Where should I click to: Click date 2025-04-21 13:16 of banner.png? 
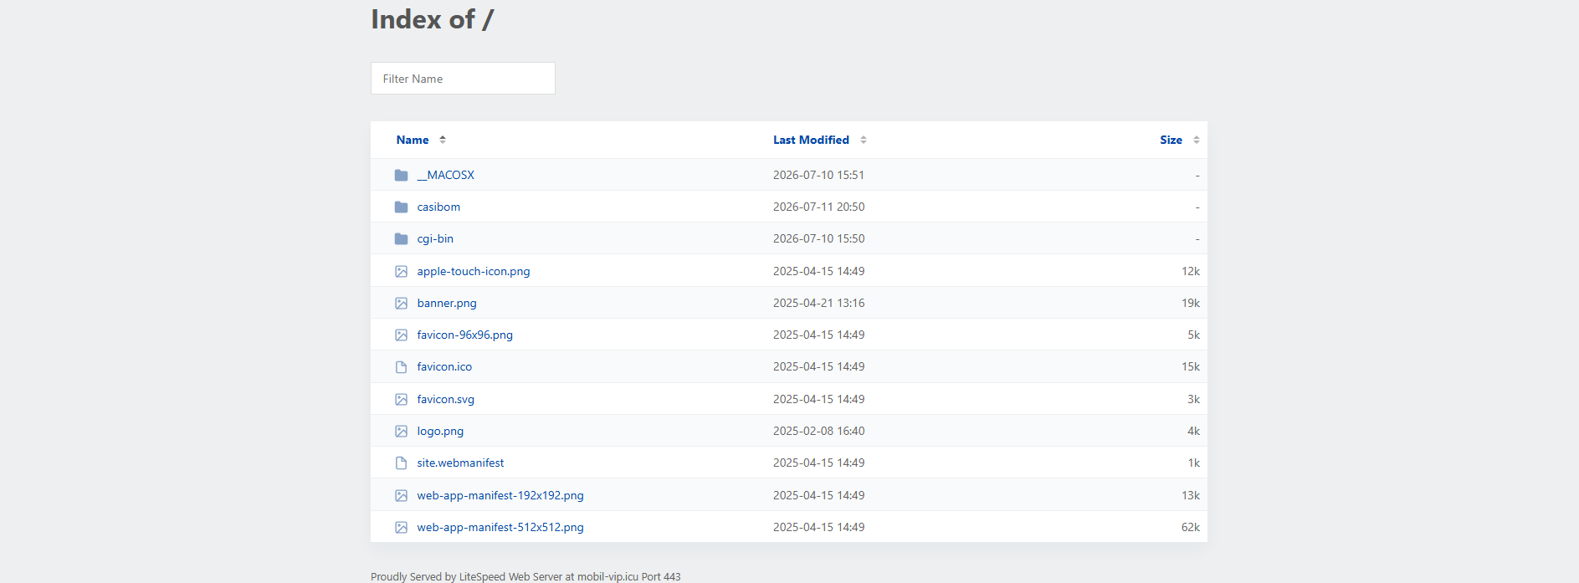(818, 303)
